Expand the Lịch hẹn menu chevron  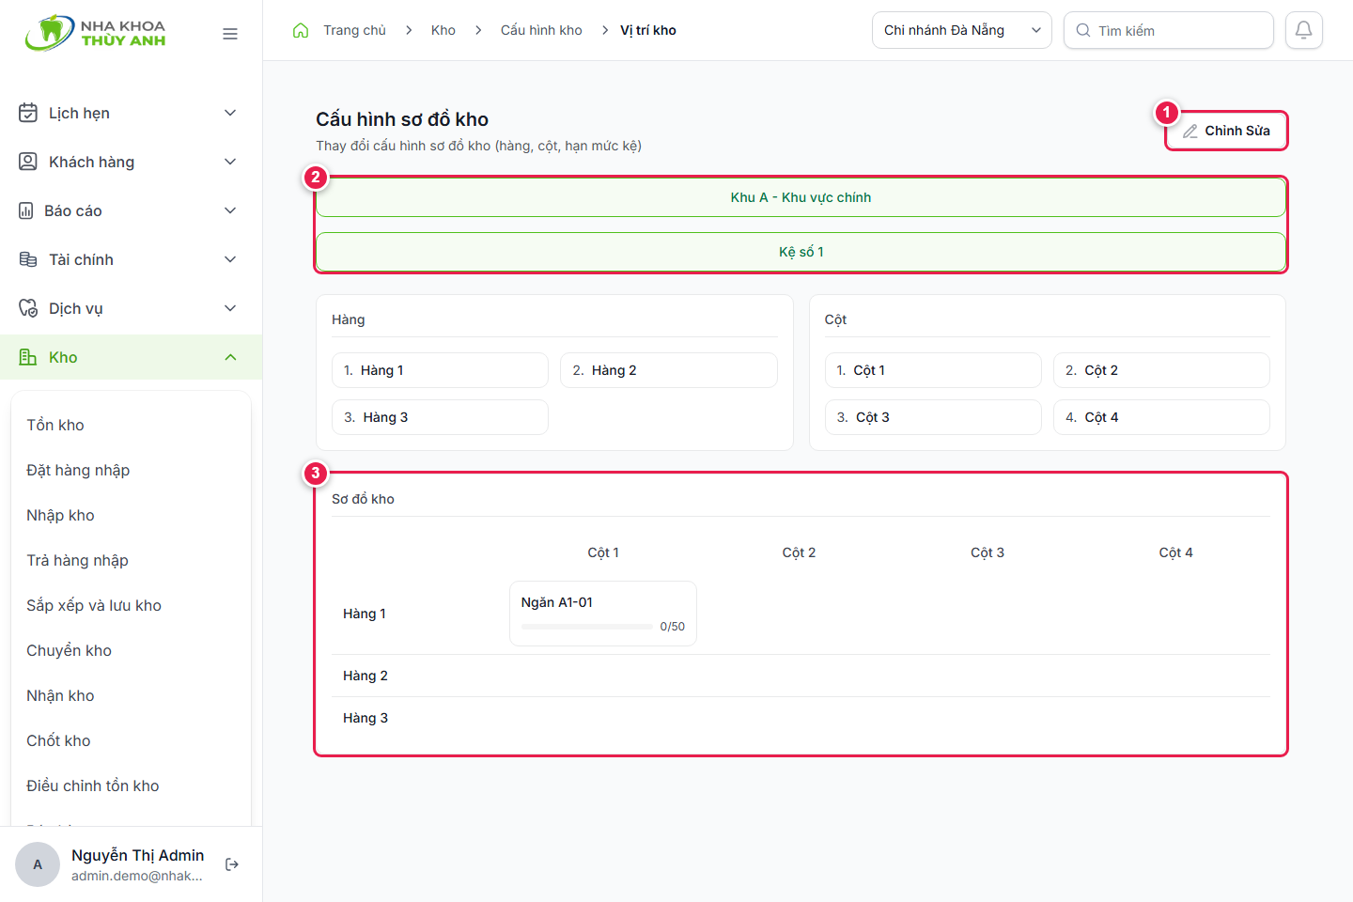(230, 113)
